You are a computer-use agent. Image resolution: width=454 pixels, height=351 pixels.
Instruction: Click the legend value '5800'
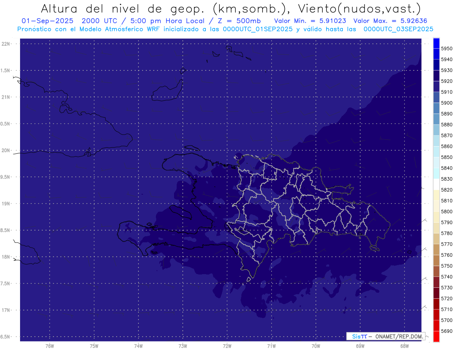(x=446, y=211)
